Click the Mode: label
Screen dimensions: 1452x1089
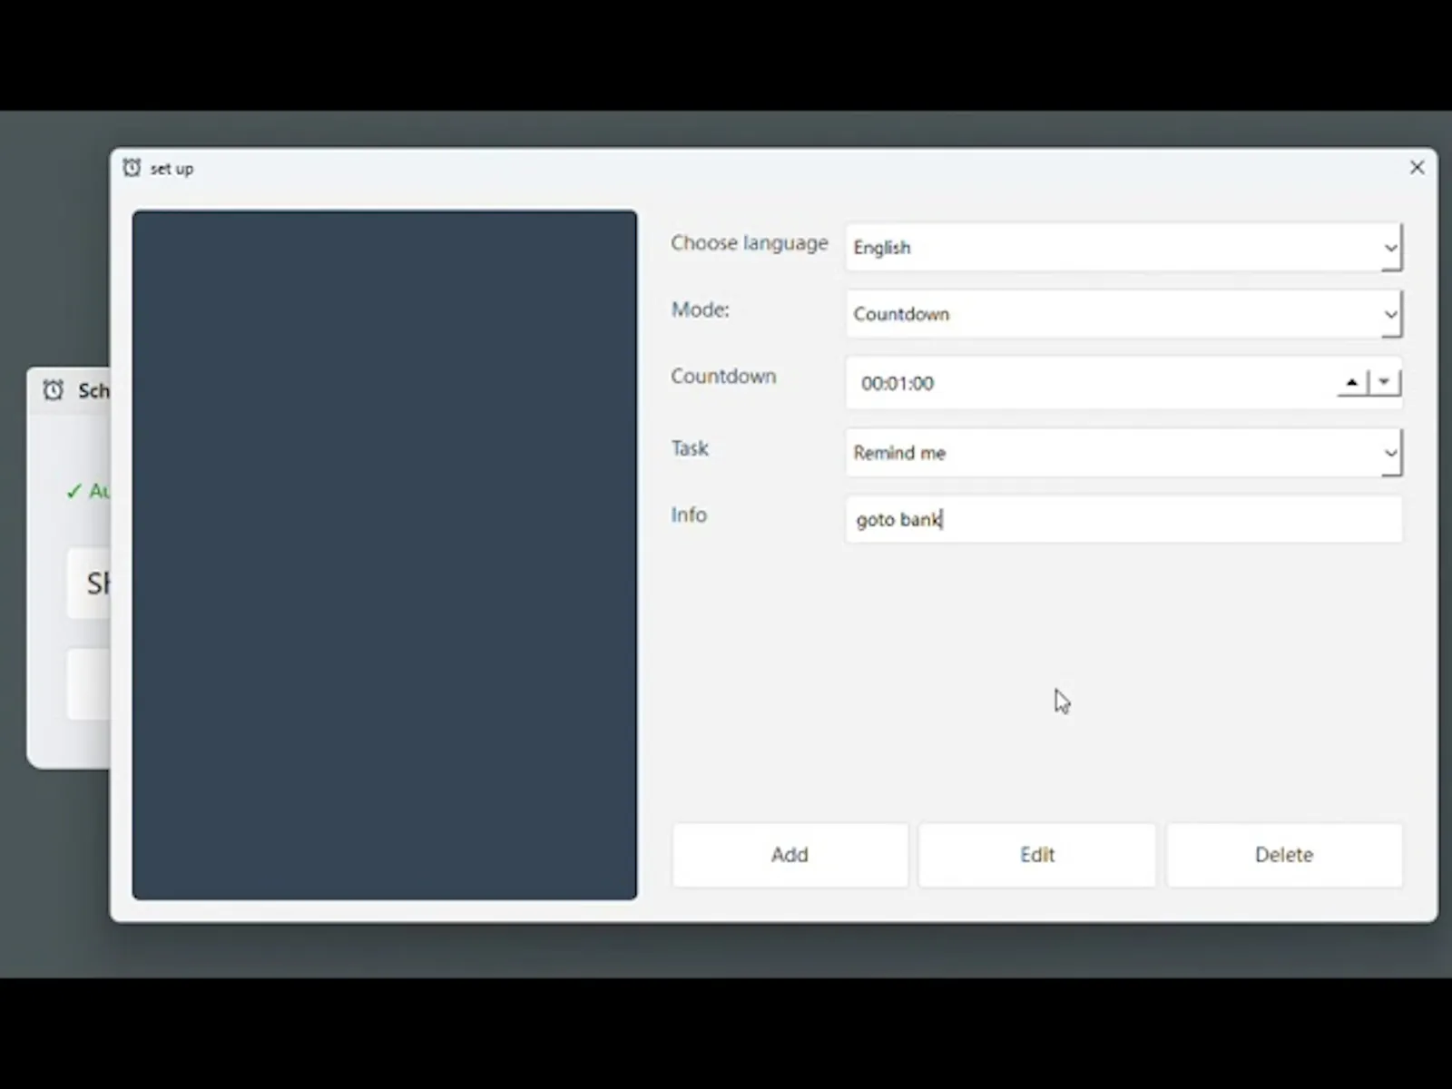tap(701, 309)
